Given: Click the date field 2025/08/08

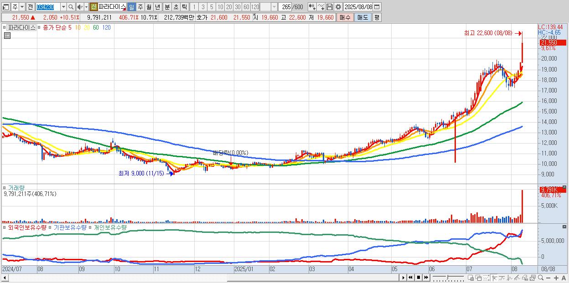Looking at the screenshot, I should (x=358, y=7).
